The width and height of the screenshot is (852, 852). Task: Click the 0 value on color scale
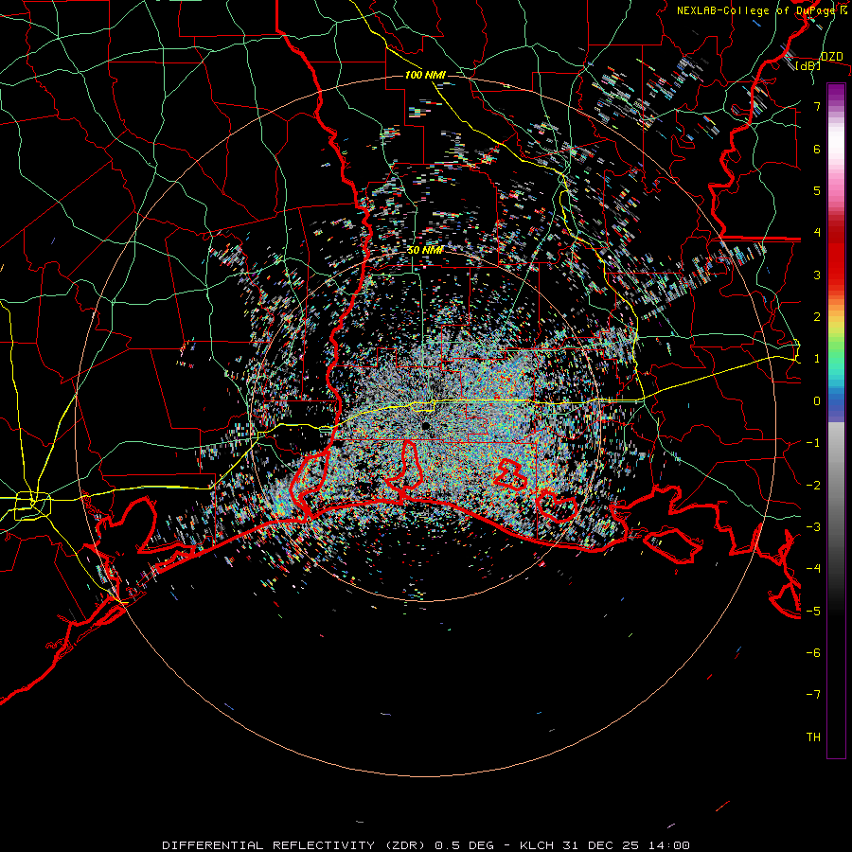817,401
